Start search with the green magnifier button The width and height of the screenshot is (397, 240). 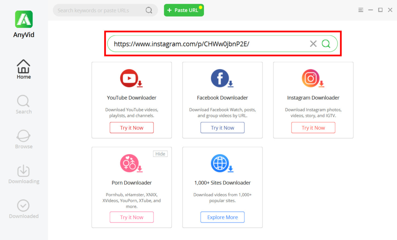[326, 43]
